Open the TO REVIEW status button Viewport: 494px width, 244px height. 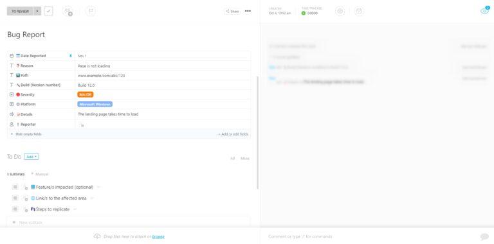20,12
